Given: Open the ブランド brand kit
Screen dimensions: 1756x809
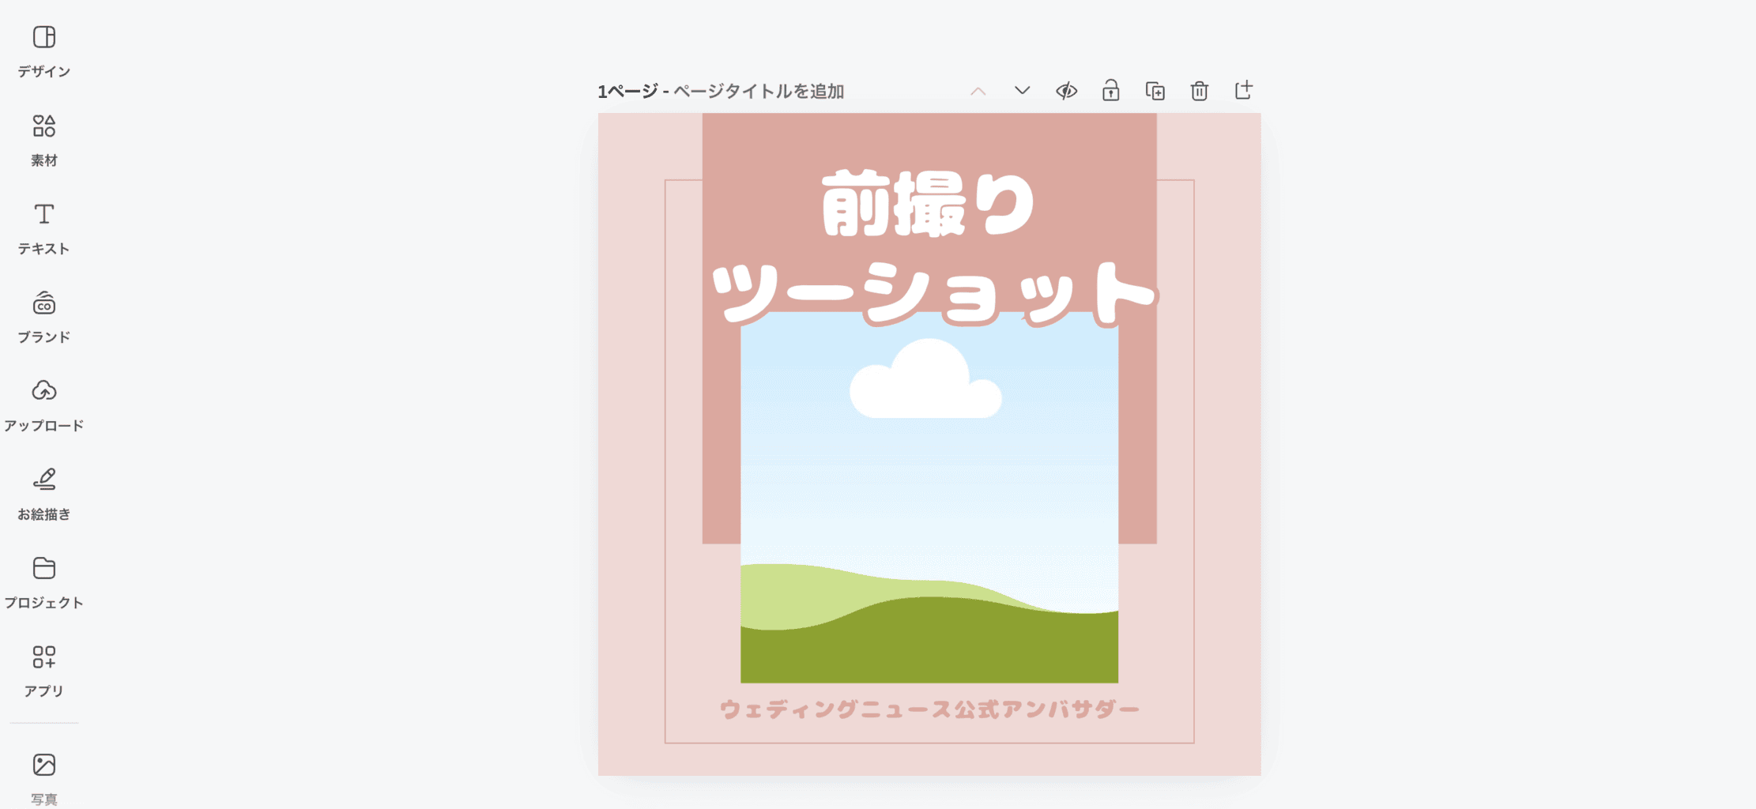Looking at the screenshot, I should tap(44, 317).
